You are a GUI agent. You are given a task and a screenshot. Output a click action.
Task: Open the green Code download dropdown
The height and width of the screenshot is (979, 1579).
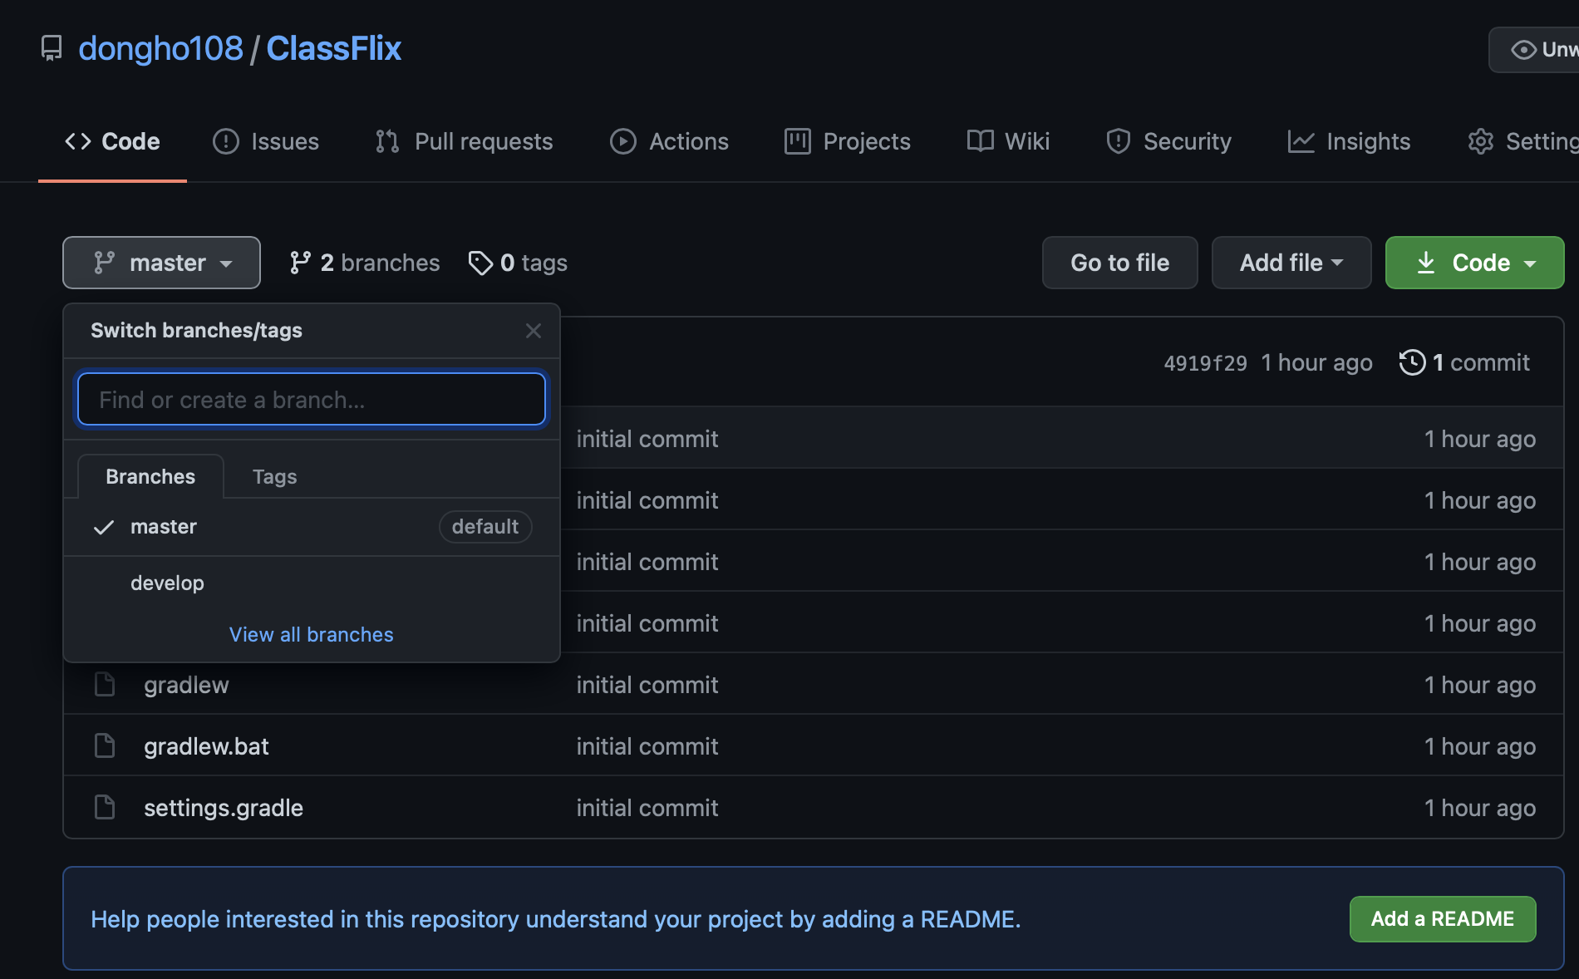(x=1474, y=263)
